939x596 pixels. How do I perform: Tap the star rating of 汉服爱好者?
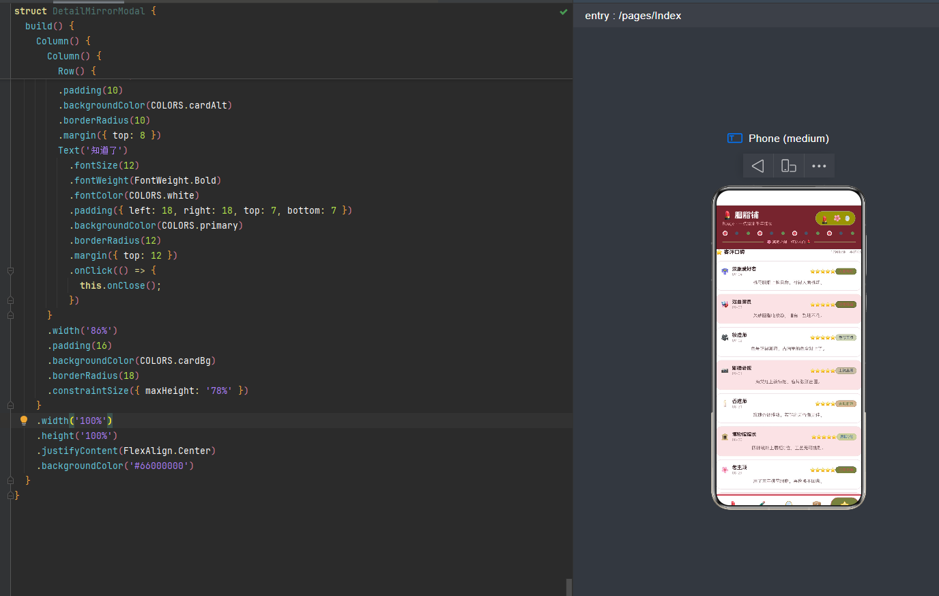click(x=823, y=272)
